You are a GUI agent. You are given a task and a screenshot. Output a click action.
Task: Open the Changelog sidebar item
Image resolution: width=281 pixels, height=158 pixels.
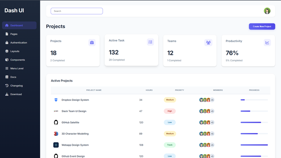pos(17,86)
